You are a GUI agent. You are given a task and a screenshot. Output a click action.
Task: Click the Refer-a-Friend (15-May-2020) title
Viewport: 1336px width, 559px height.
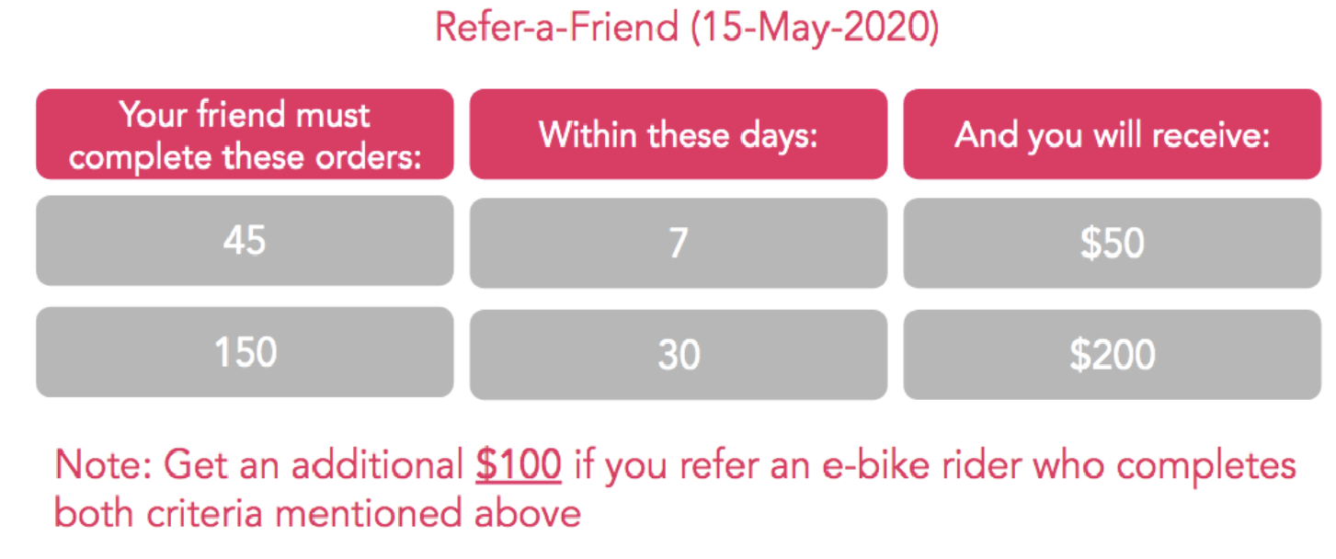click(x=687, y=28)
